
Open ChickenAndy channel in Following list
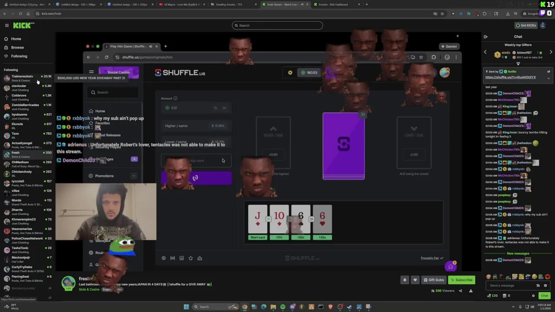28,173
